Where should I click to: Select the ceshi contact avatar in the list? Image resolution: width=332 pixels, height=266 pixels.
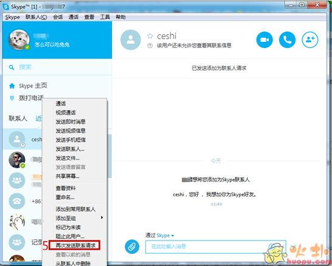pos(17,139)
